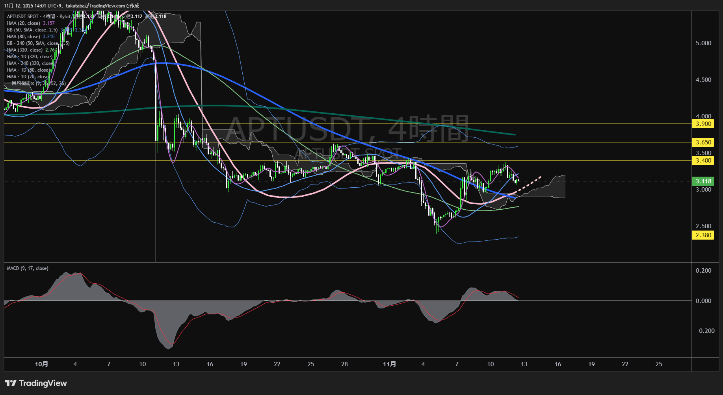The image size is (723, 395).
Task: Click the green 3.118 current price label
Action: (x=703, y=181)
